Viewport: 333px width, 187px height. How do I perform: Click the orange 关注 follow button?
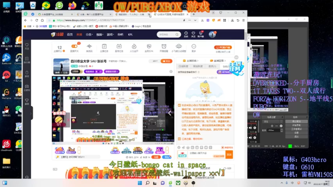tap(166, 61)
